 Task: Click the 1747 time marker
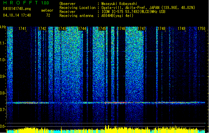coord(142,29)
